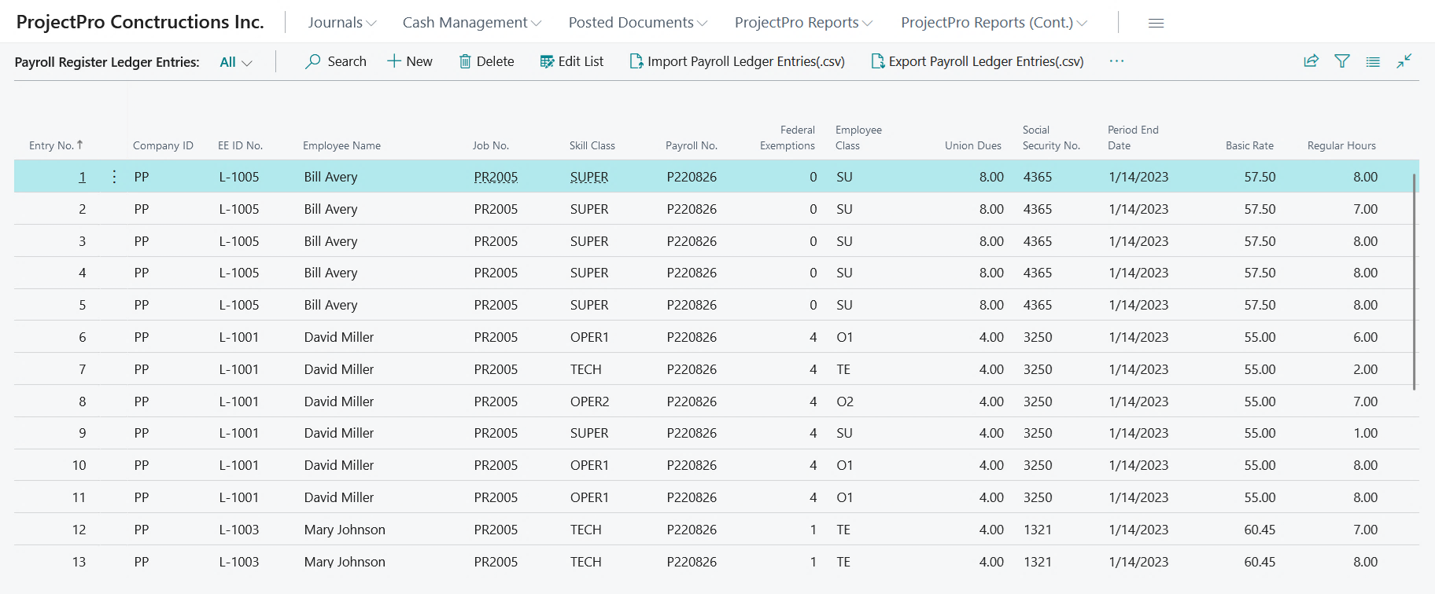This screenshot has height=594, width=1435.
Task: Expand the Cash Management dropdown
Action: 471,23
